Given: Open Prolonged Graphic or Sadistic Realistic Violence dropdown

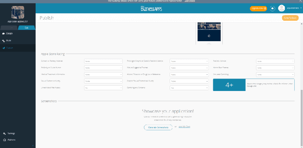Looking at the screenshot, I should [x=189, y=61].
